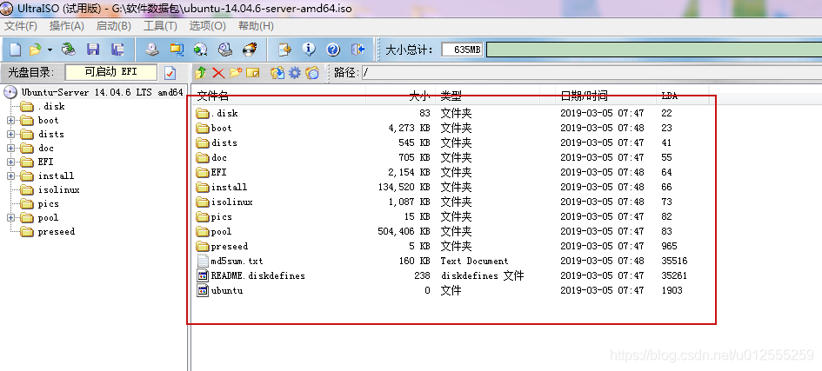Click the Open CD/DVD disc icon
Viewport: 822px width, 371px height.
[x=69, y=50]
